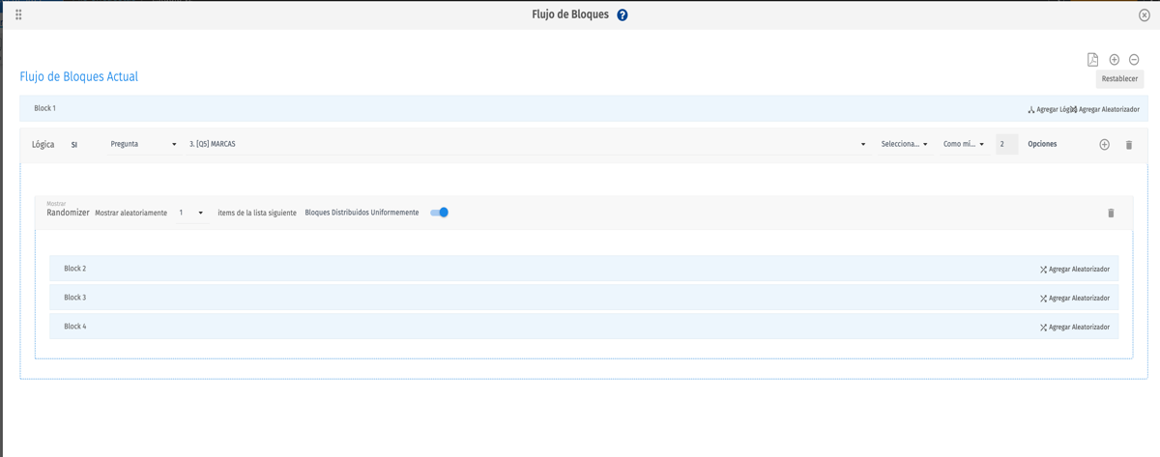Click the Flujo de Bloques Actual heading
1160x457 pixels.
coord(79,76)
